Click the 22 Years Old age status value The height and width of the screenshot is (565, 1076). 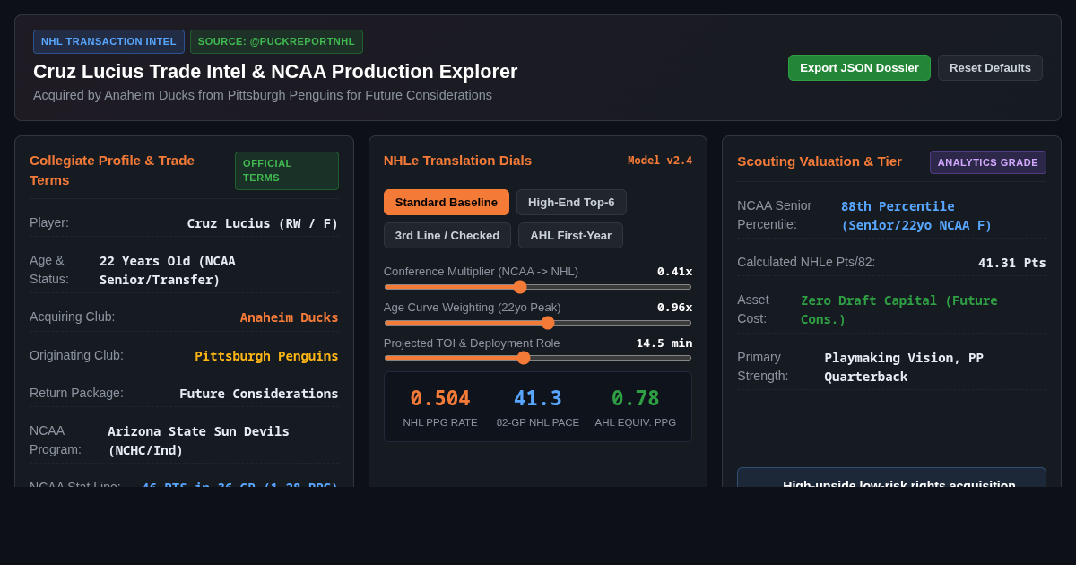tap(168, 270)
